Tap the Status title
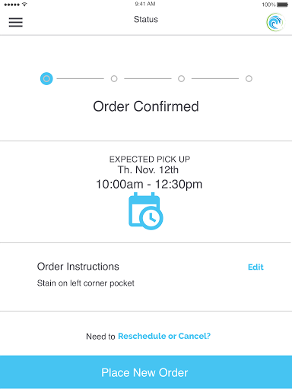Screen dimensions: 292x389 pos(146,19)
